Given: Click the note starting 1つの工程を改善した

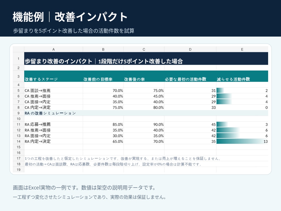Looking at the screenshot, I should [123, 159].
